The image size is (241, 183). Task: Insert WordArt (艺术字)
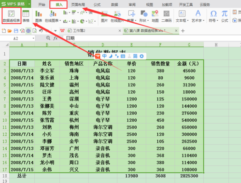point(198,16)
